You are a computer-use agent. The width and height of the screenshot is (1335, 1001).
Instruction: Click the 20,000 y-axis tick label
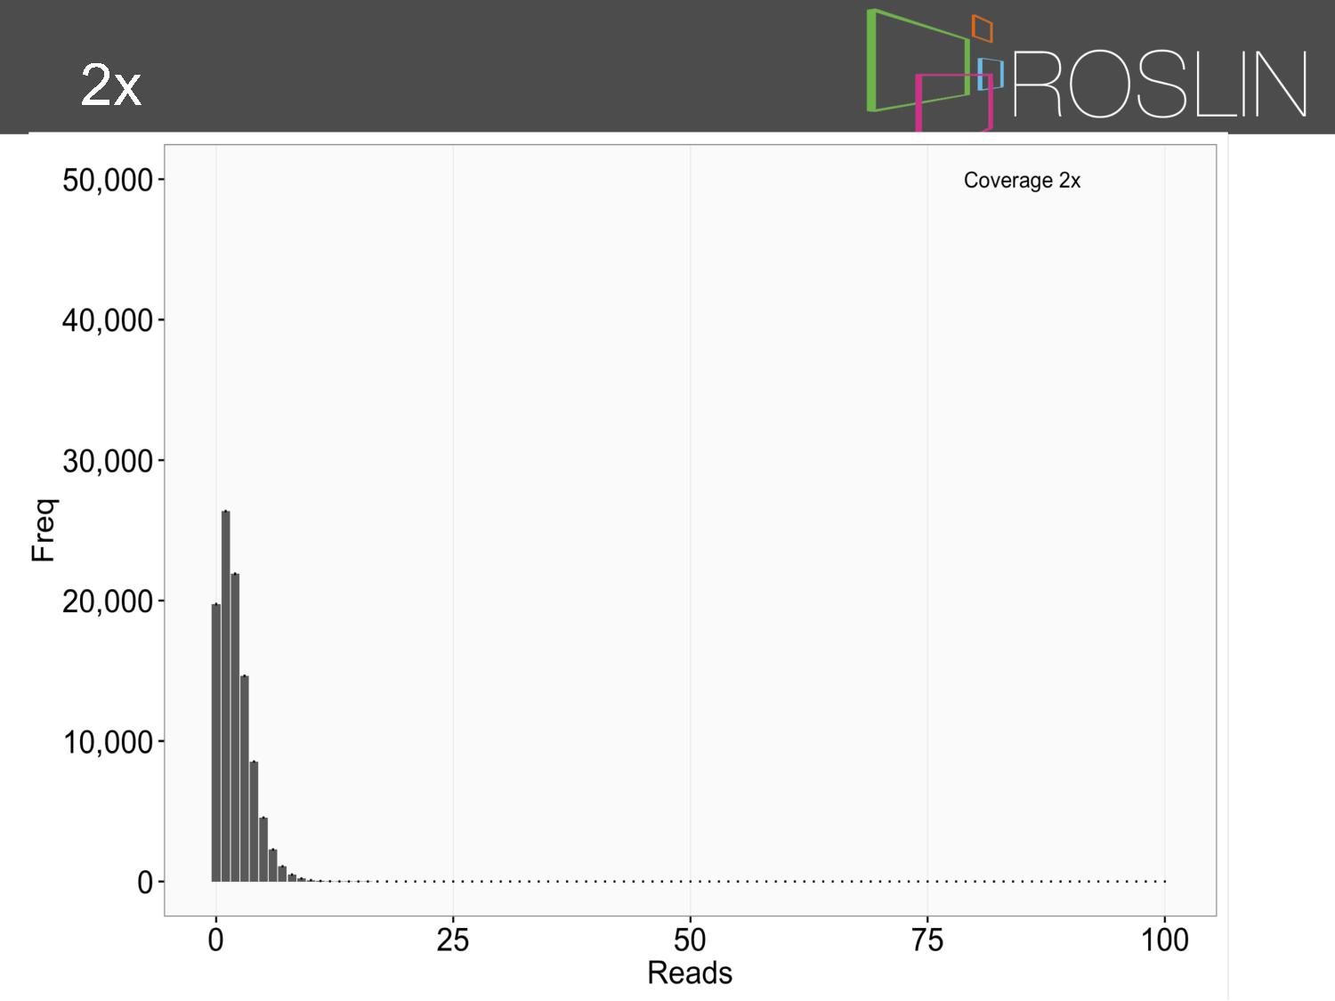108,601
